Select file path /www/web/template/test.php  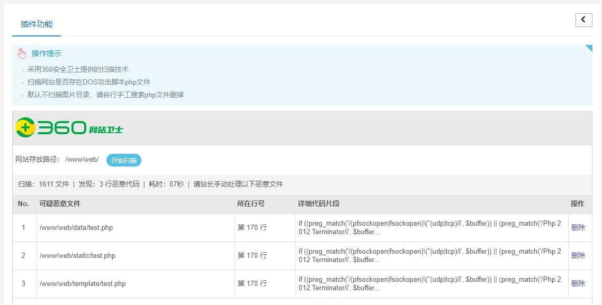83,283
